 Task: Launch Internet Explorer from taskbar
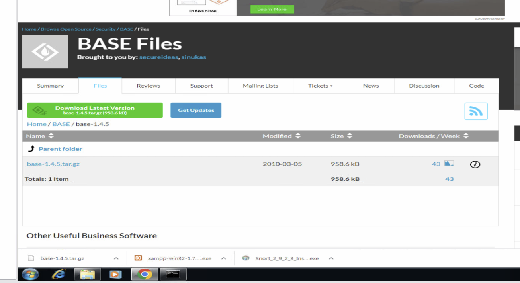(x=59, y=274)
